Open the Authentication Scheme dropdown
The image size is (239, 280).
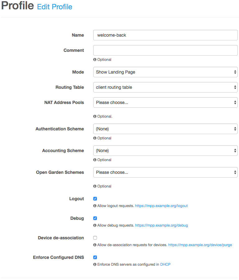(165, 129)
